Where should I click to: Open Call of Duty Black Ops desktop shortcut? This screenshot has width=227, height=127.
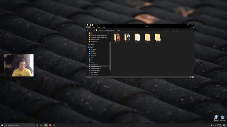216,119
